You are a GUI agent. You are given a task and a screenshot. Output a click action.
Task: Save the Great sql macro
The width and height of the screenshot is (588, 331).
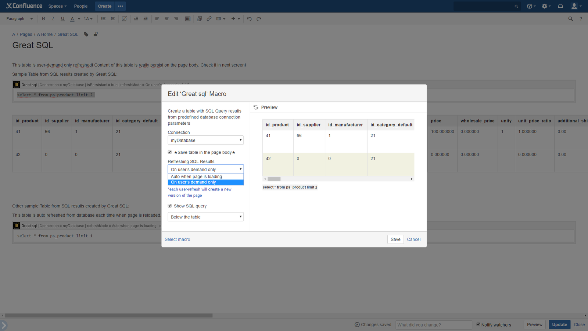point(395,239)
